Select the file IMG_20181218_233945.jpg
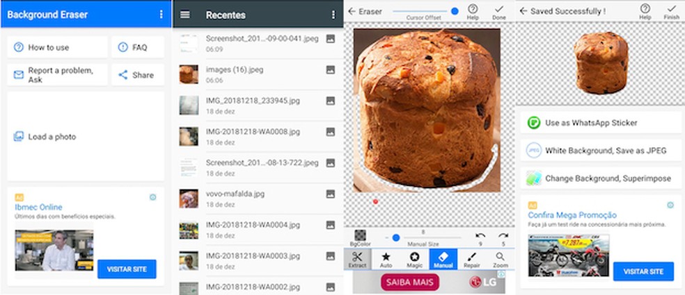The image size is (685, 295). tap(258, 106)
